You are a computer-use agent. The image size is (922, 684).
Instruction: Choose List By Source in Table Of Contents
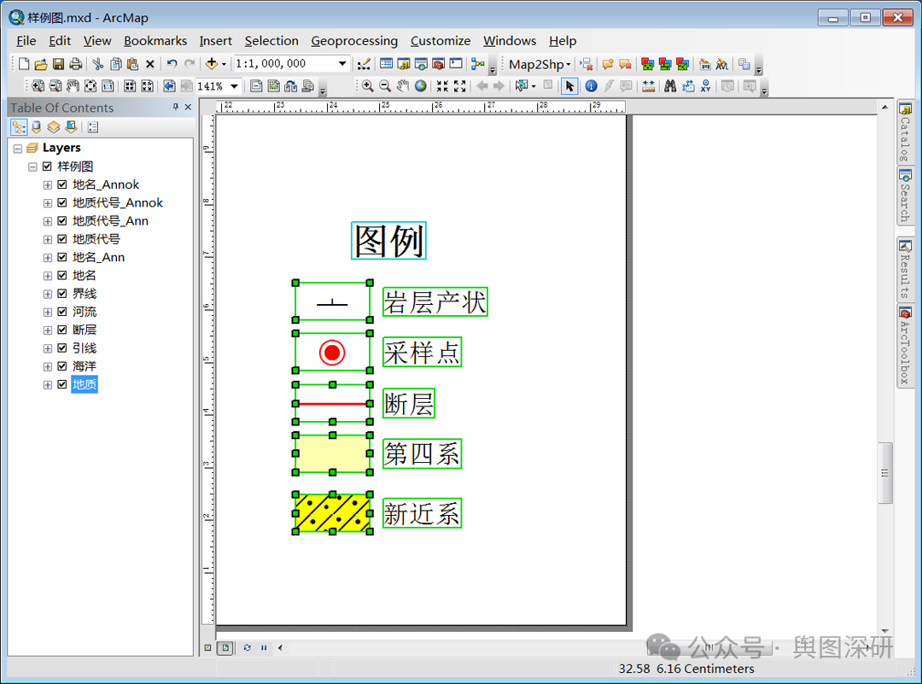click(36, 127)
